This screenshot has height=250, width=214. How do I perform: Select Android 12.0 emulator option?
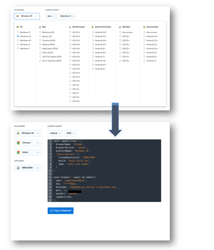point(93,32)
